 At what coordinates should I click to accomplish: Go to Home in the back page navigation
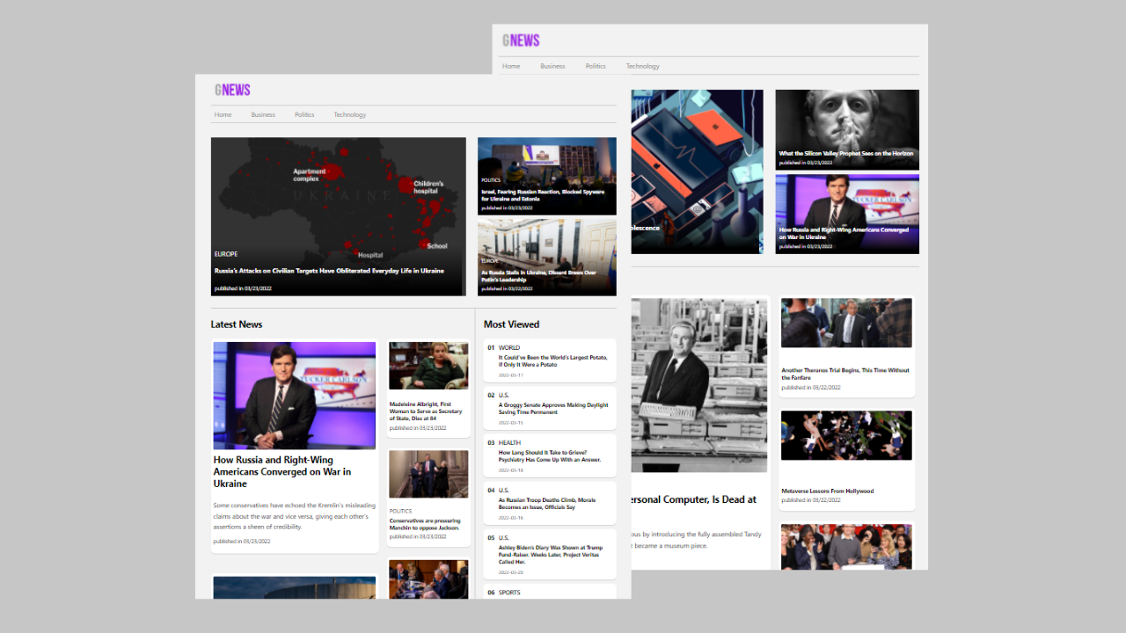(510, 66)
